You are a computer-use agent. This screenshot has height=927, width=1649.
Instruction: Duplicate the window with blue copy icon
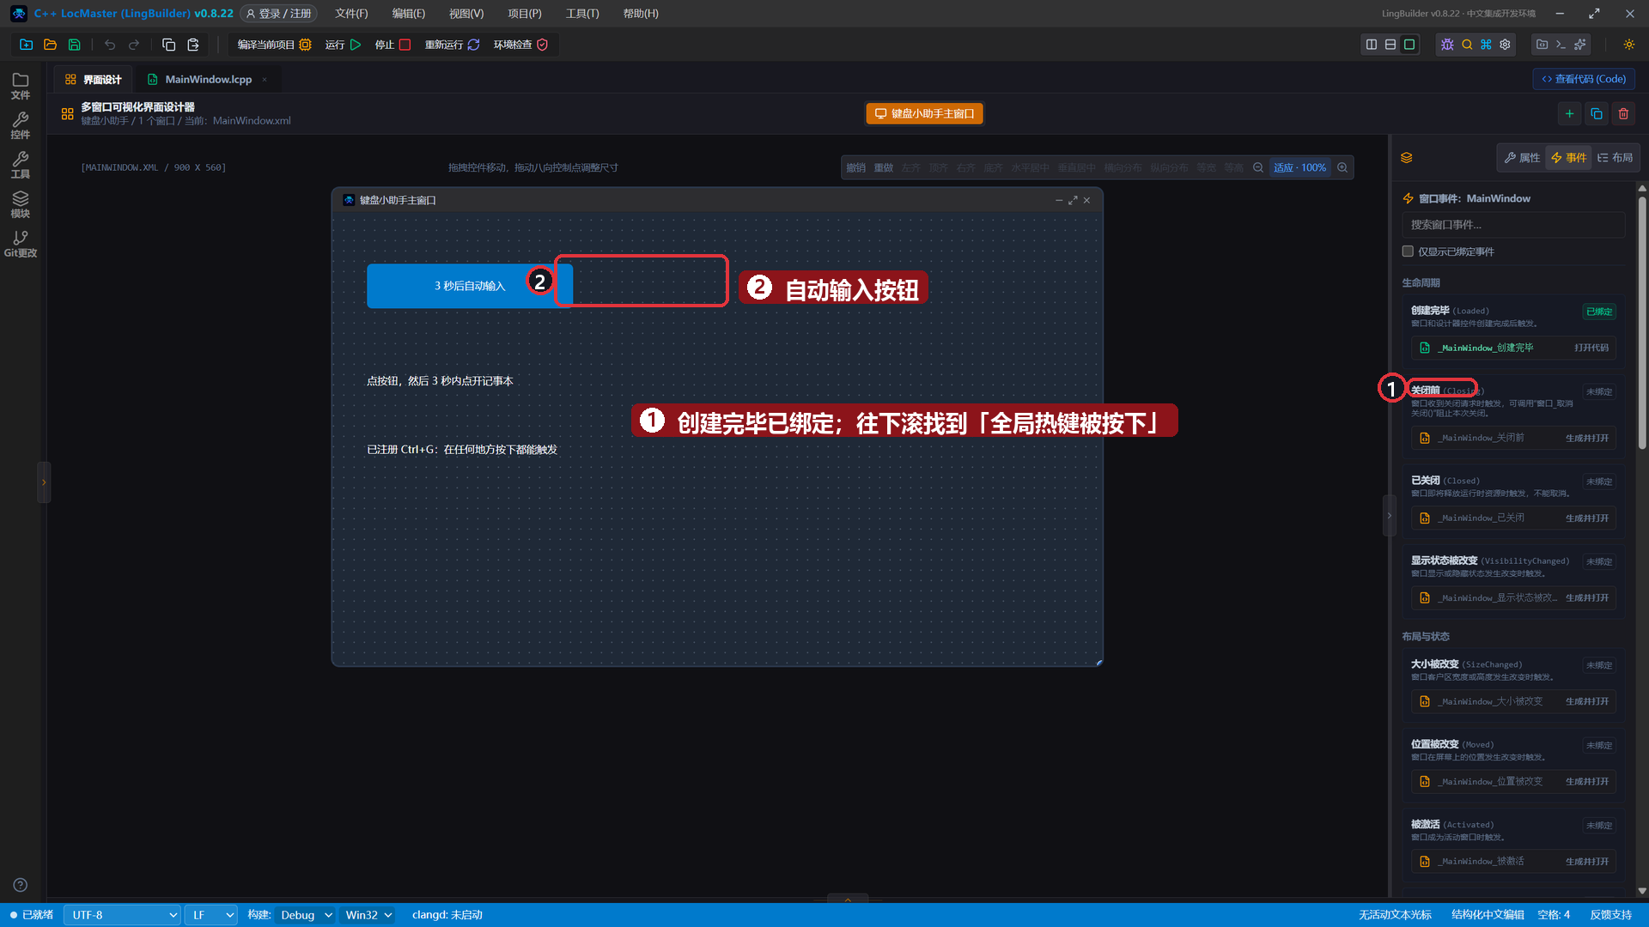[x=1597, y=113]
